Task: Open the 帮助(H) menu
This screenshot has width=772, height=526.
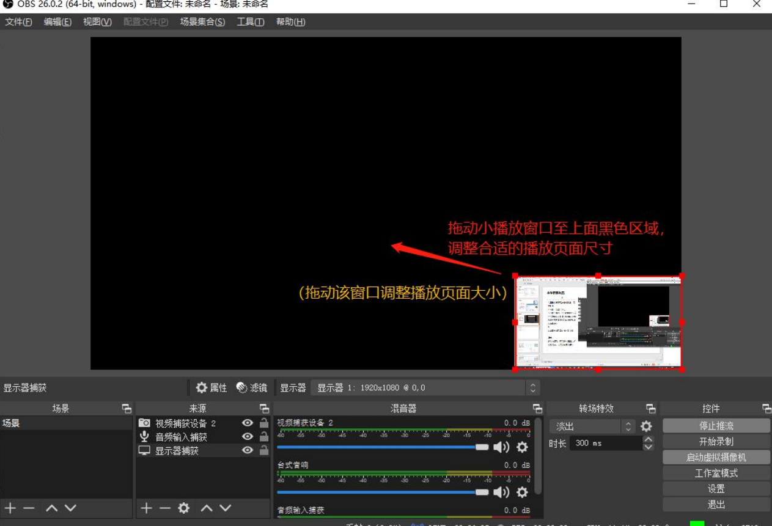Action: point(291,22)
